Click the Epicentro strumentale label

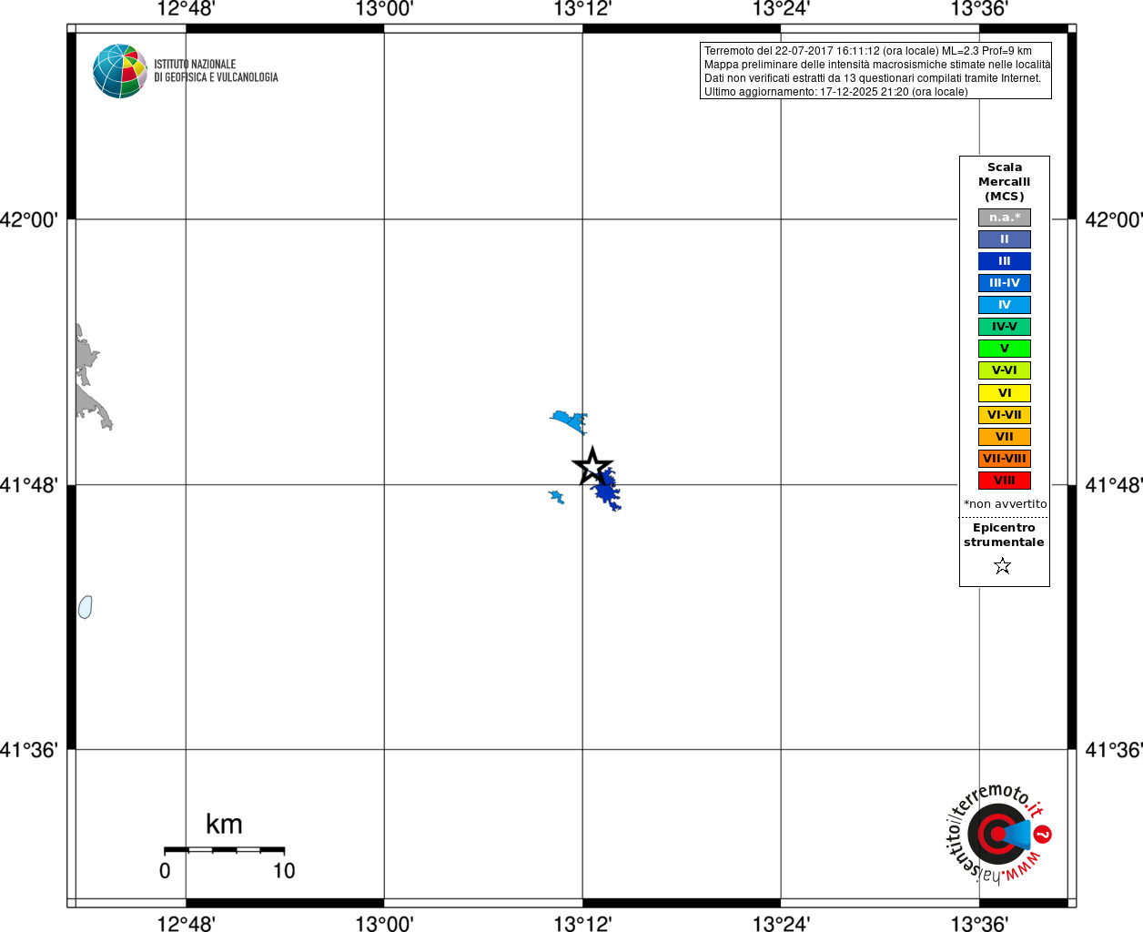pos(1004,535)
